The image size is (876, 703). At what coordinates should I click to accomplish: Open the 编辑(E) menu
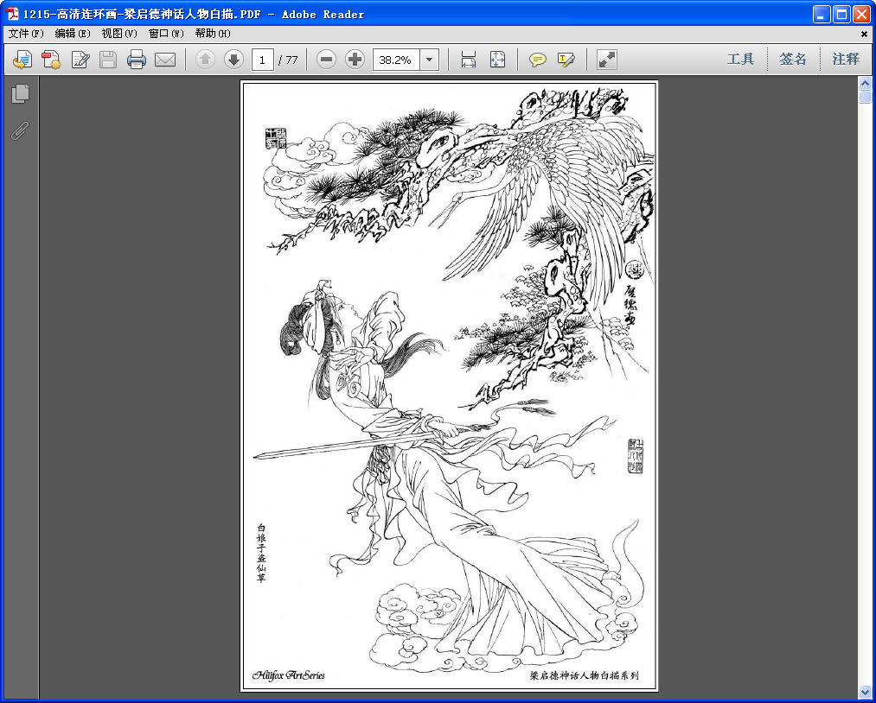(x=73, y=34)
